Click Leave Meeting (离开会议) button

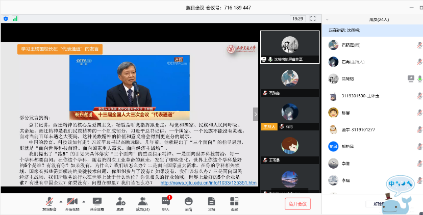pyautogui.click(x=297, y=204)
